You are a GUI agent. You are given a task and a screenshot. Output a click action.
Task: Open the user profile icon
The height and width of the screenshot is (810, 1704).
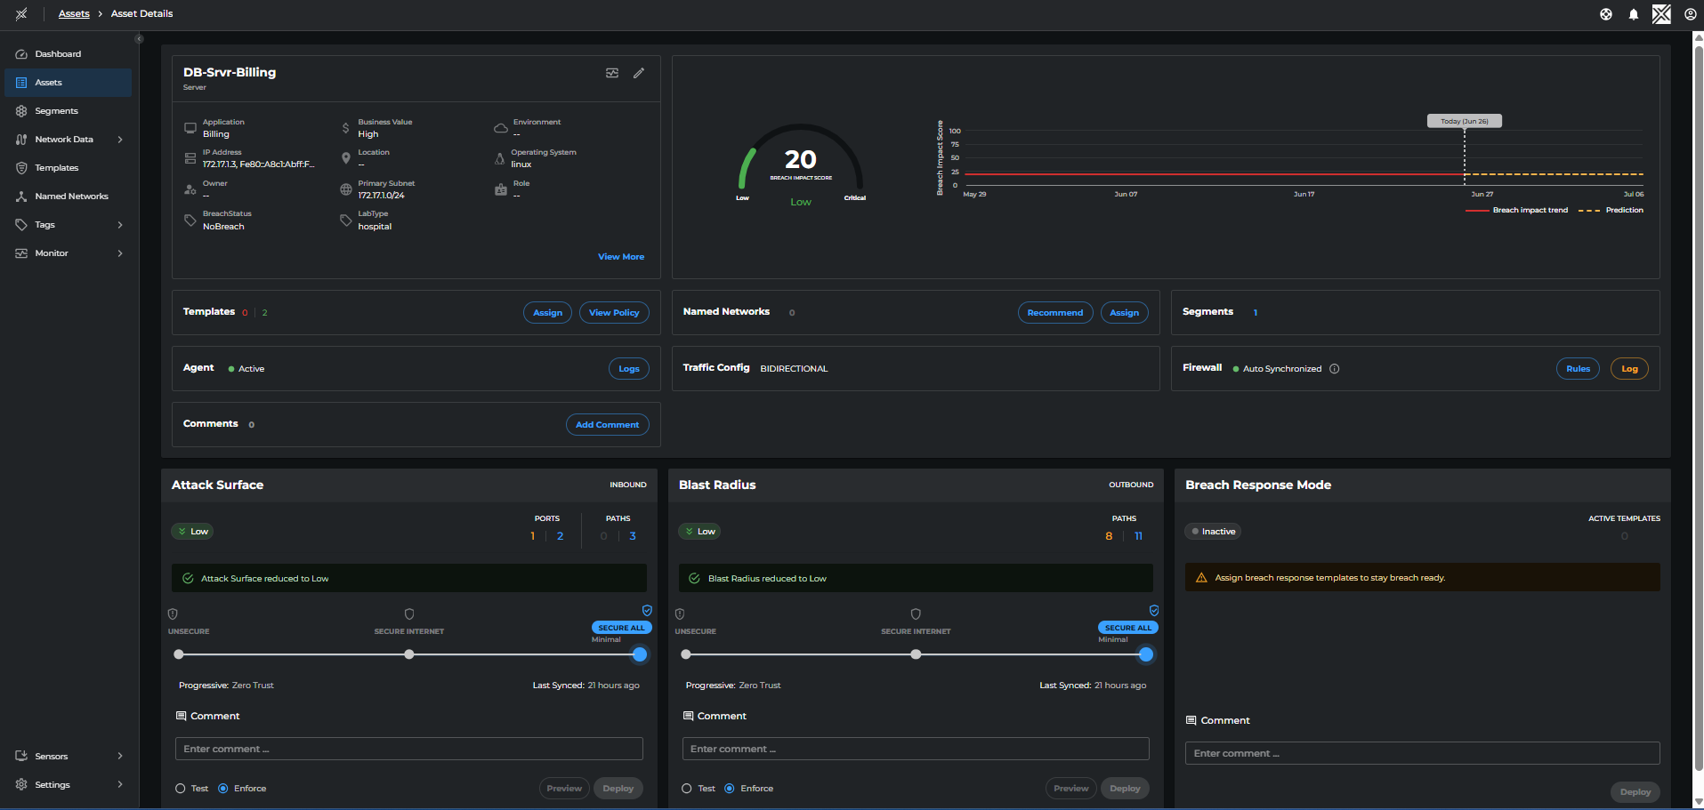tap(1691, 14)
